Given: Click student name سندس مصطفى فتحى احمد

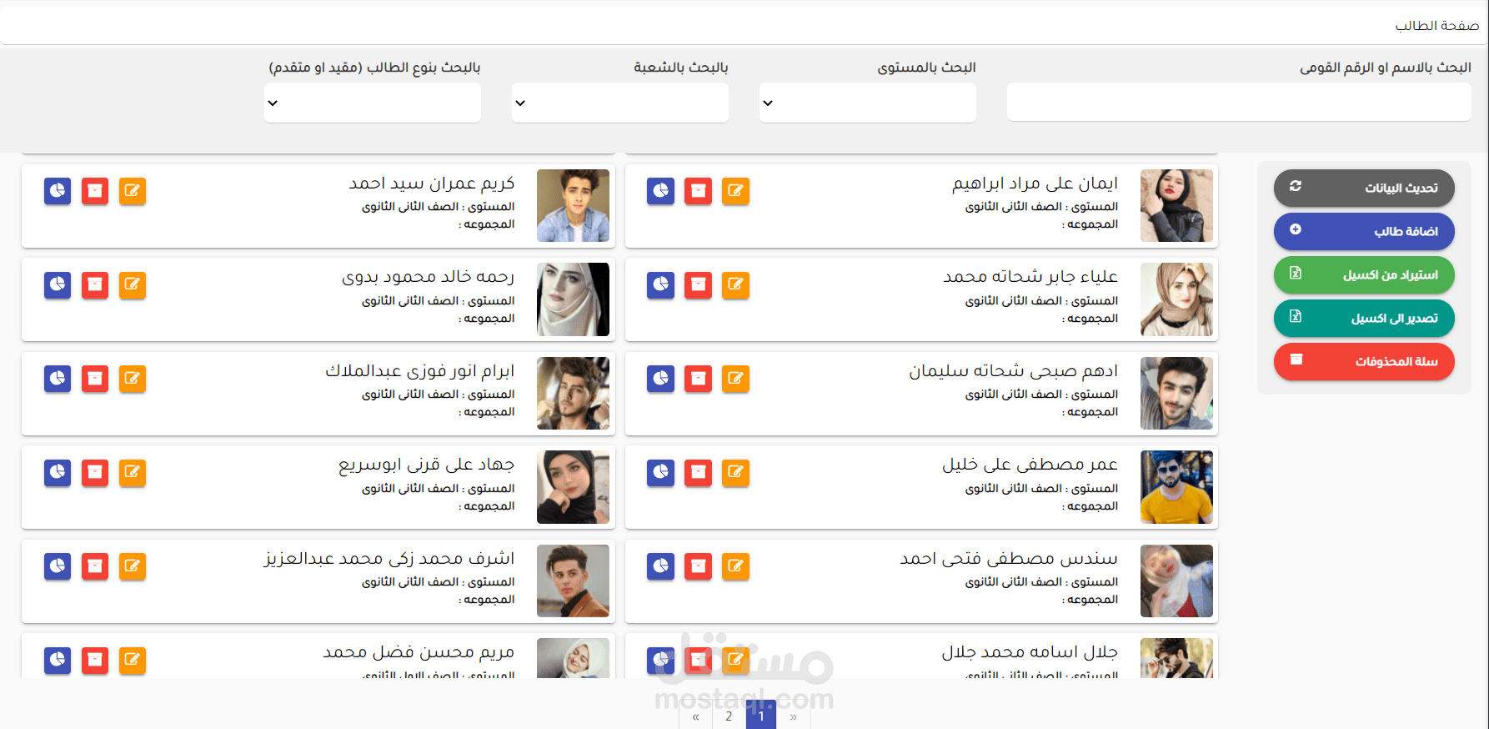Looking at the screenshot, I should pyautogui.click(x=1009, y=558).
